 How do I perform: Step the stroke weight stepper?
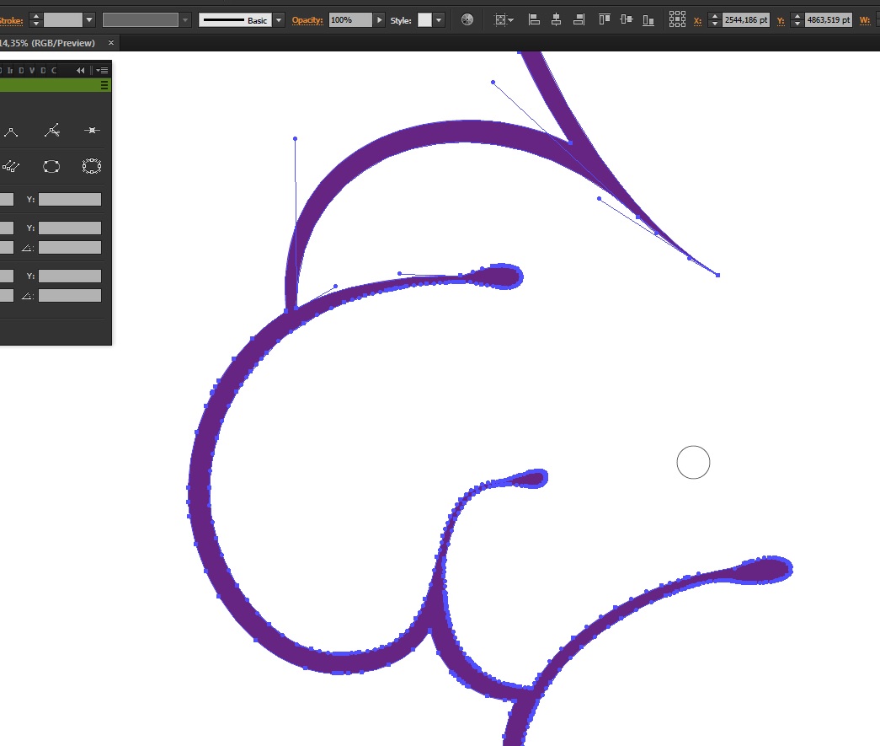(x=36, y=20)
